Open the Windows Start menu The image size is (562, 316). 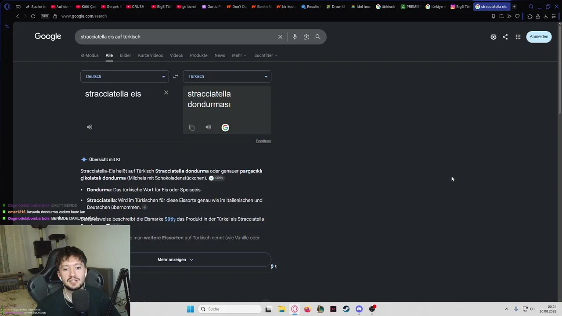[190, 309]
